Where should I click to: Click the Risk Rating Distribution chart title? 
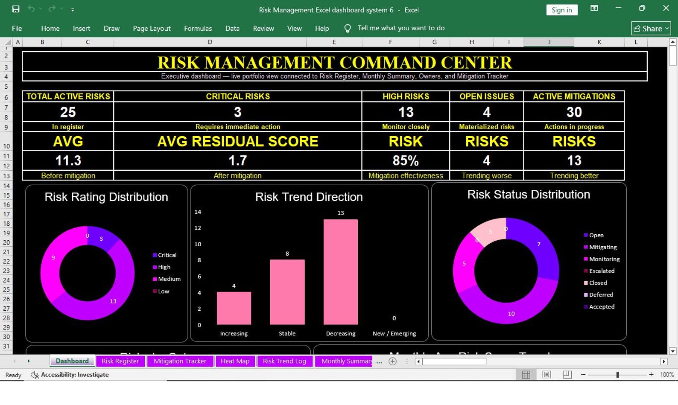pos(106,197)
